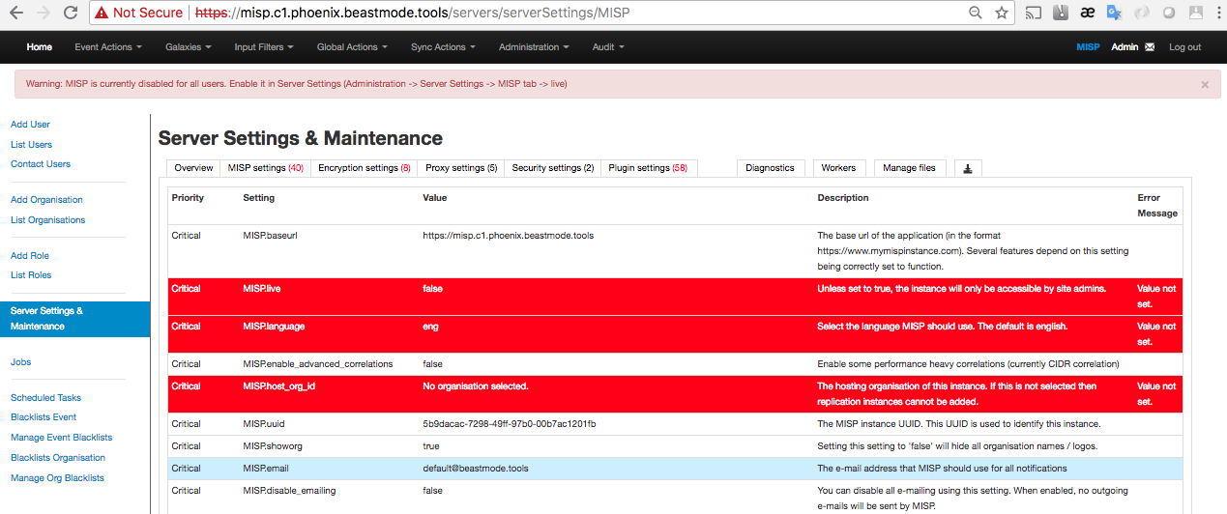
Task: Open List Users in the sidebar
Action: (31, 145)
